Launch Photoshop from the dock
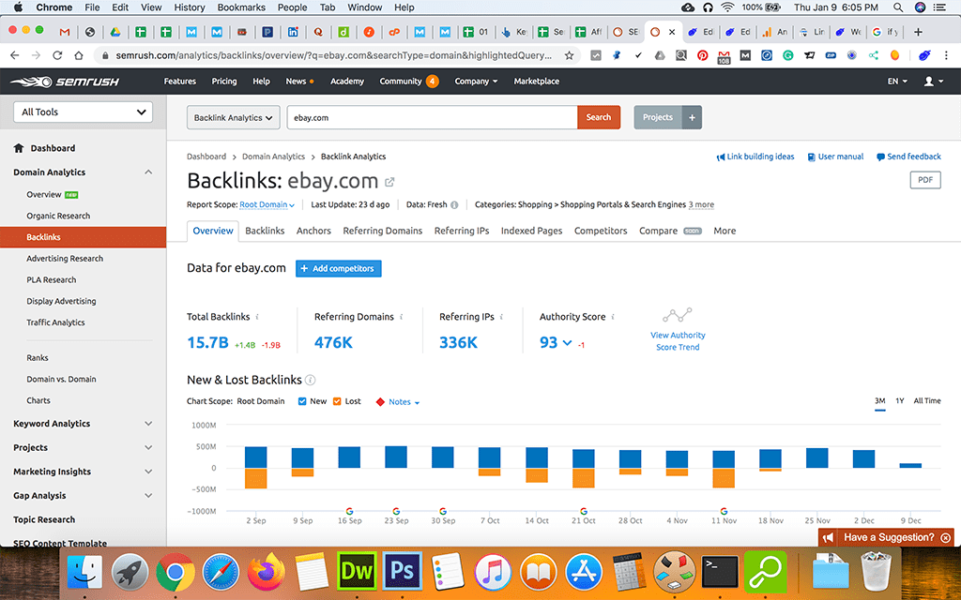This screenshot has height=600, width=961. click(x=402, y=572)
